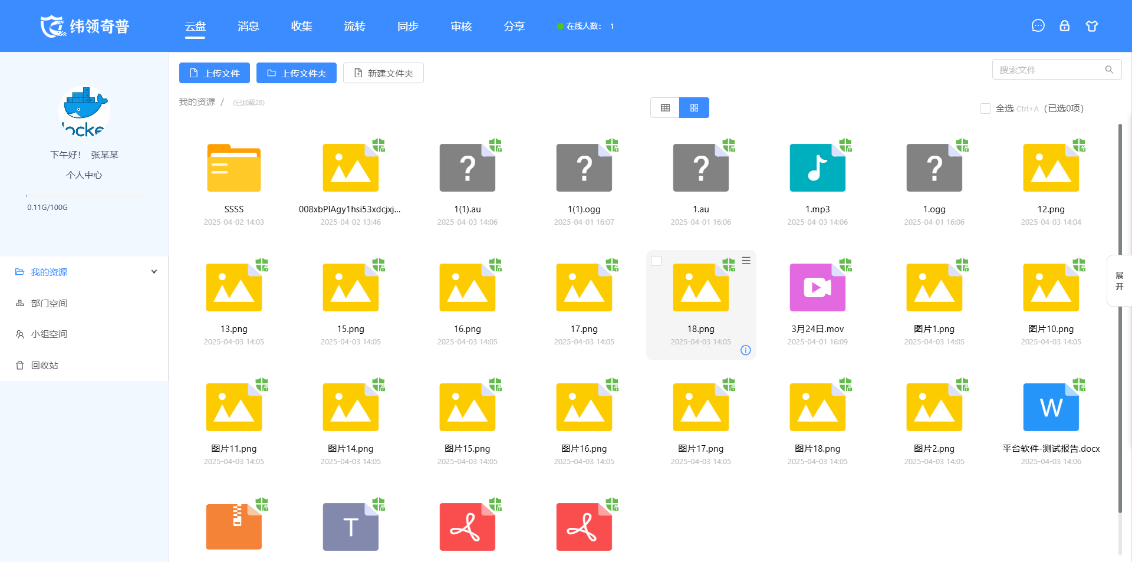Click the 15.png file name
The width and height of the screenshot is (1132, 562).
(x=351, y=329)
